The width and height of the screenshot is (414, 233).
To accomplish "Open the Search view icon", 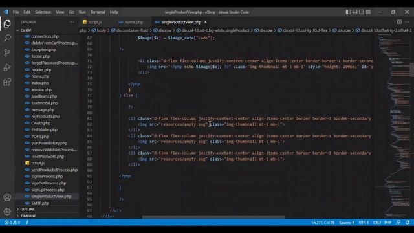I will click(x=7, y=38).
